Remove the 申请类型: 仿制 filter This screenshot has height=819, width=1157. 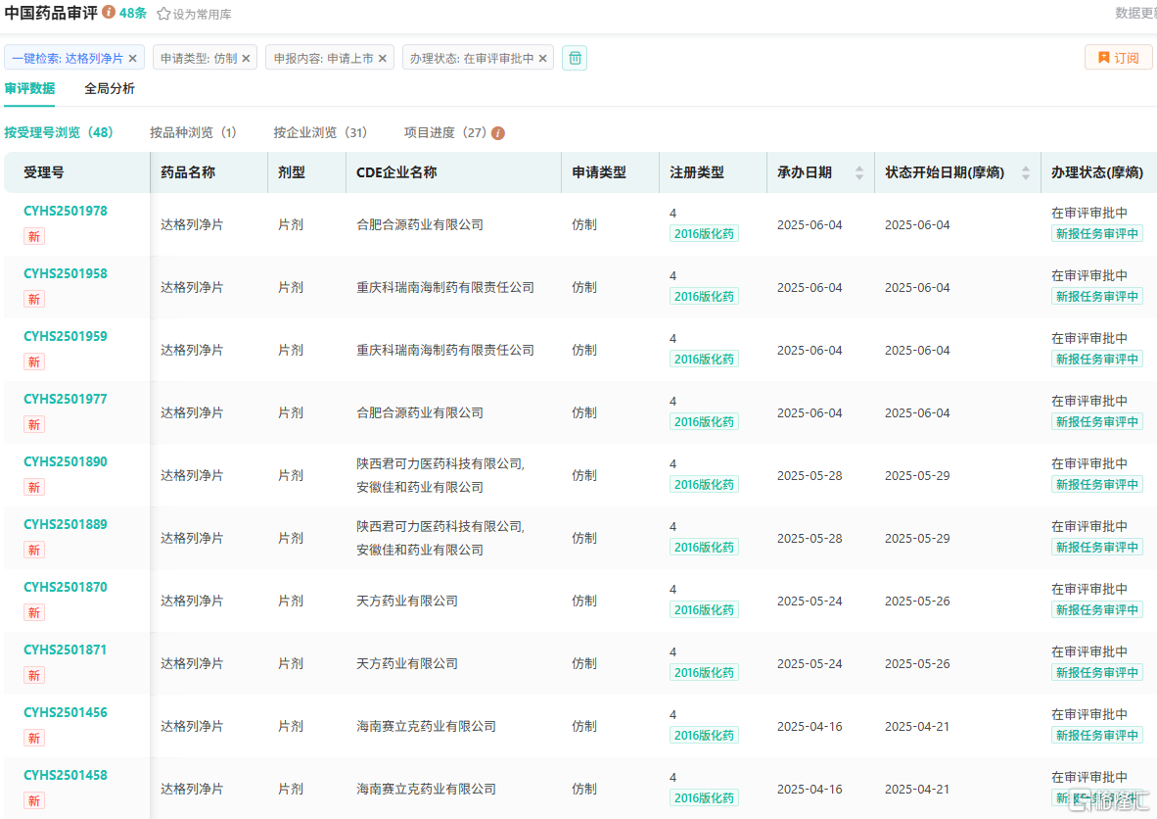pos(246,59)
